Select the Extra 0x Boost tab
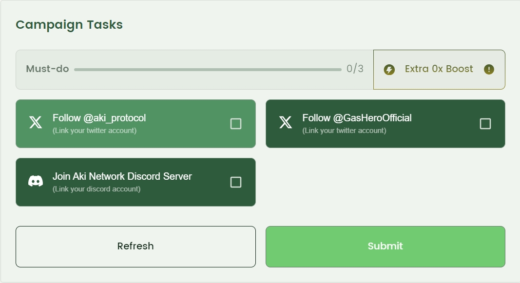 439,70
